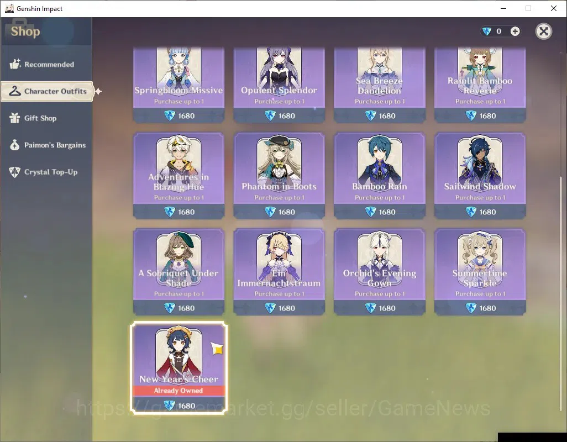Add Genesis Crystals with plus button

(x=515, y=31)
